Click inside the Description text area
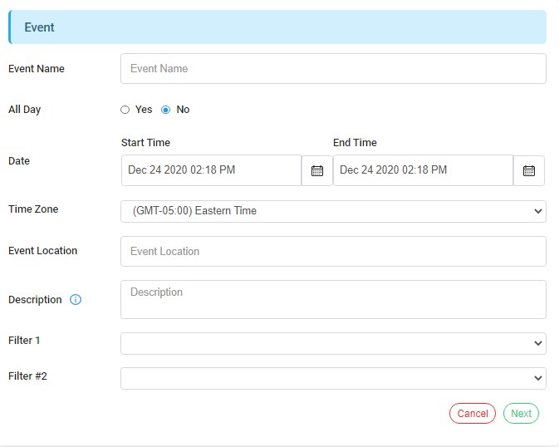 [x=333, y=299]
